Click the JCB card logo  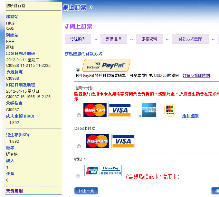click(169, 110)
